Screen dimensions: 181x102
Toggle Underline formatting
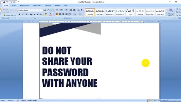point(26,14)
